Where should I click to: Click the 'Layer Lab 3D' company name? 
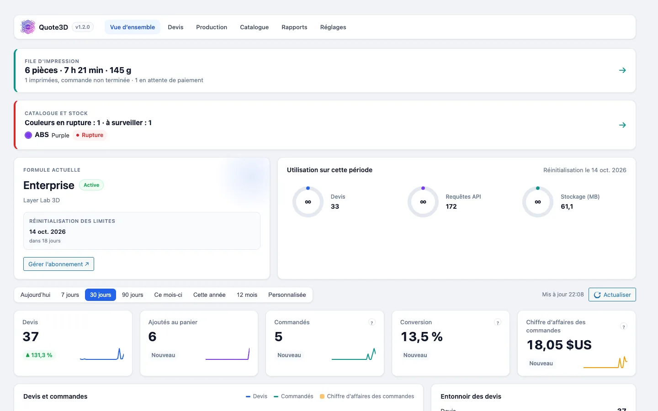(42, 200)
